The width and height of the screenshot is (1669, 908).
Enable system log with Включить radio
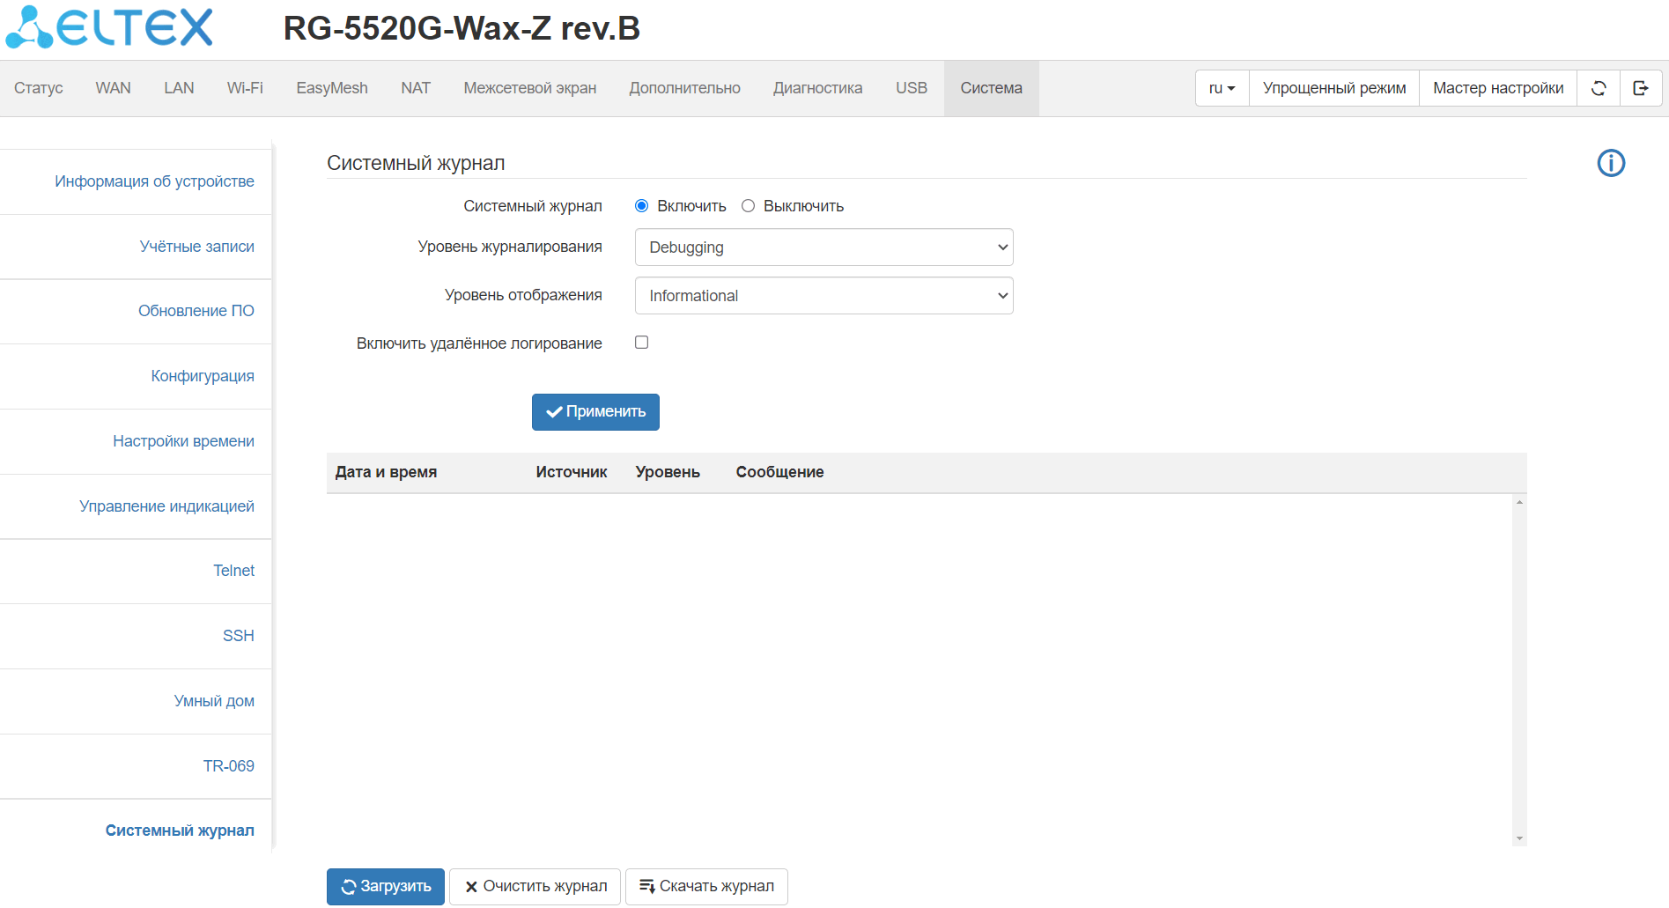pos(641,206)
